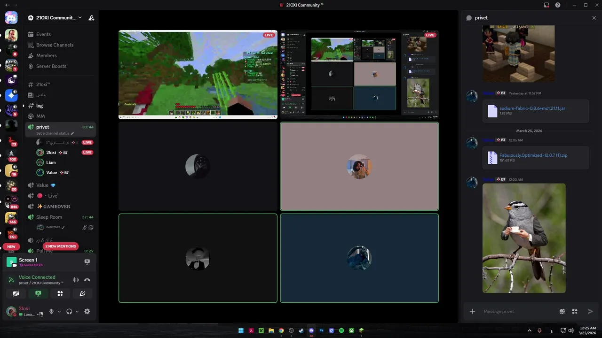Open the bird holding cup image
The image size is (602, 338).
(x=524, y=238)
